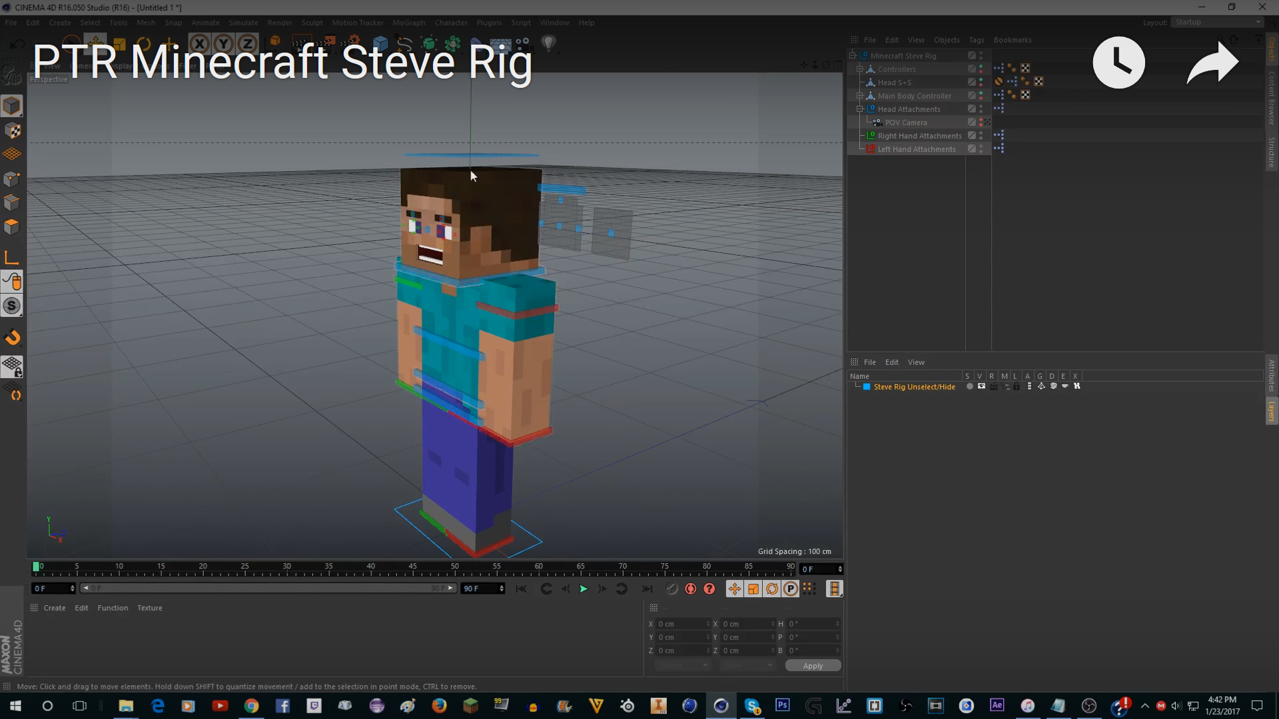Click the Steve Rig layer color swatch
Screen dimensions: 1279x719
pos(867,386)
